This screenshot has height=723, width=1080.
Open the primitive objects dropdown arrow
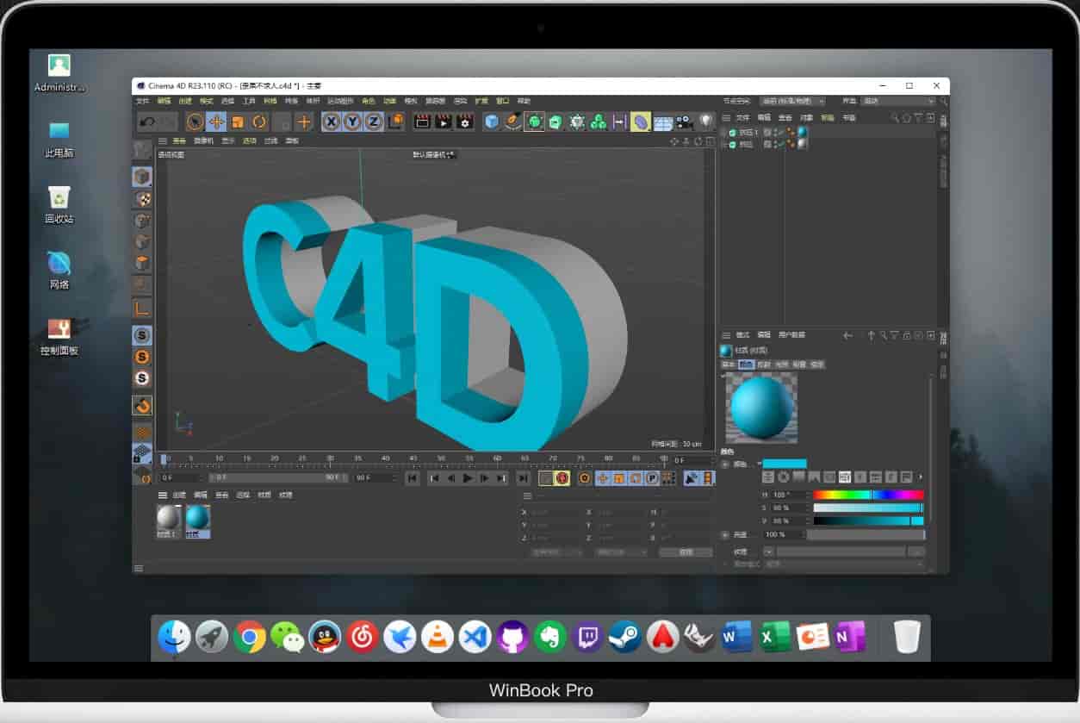[x=496, y=129]
